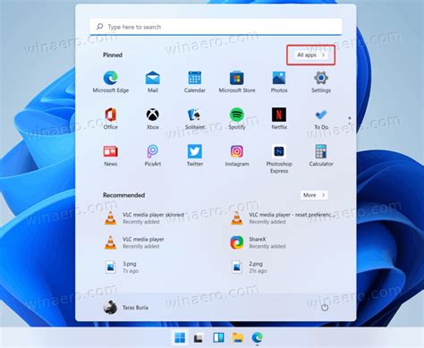Screen dimensions: 424x348
Task: Open the To Do app
Action: [x=321, y=118]
